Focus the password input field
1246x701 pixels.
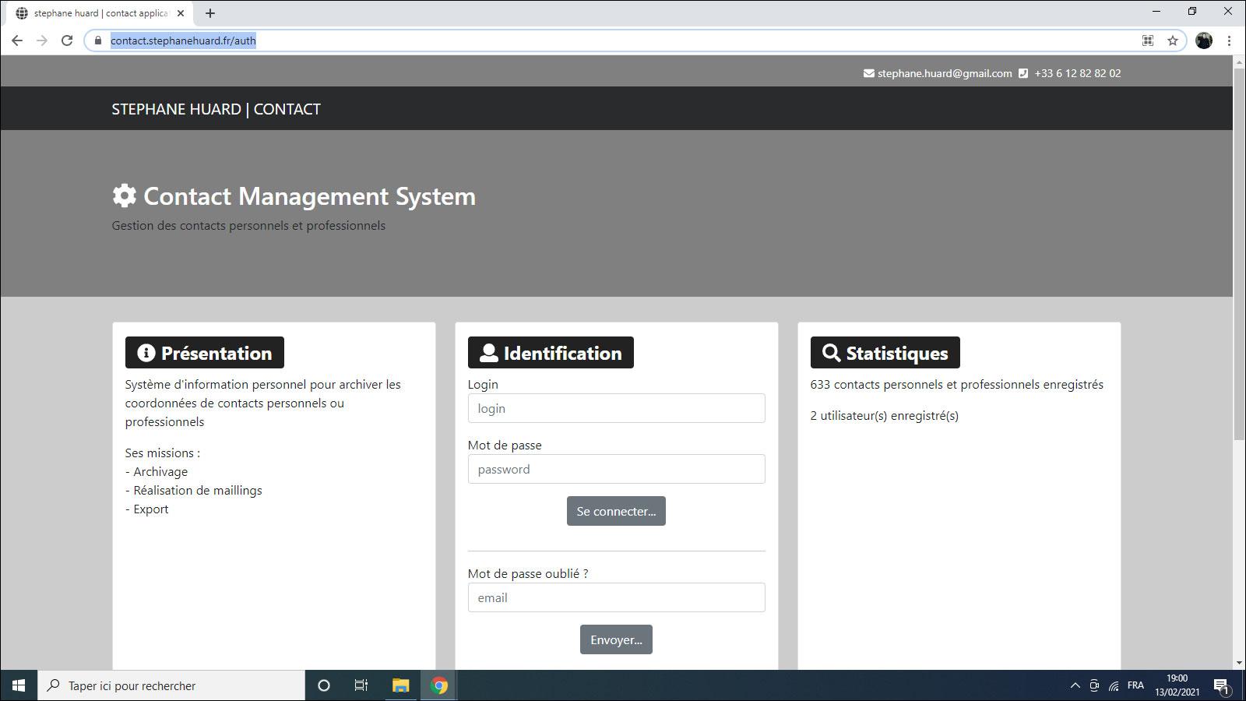[616, 469]
